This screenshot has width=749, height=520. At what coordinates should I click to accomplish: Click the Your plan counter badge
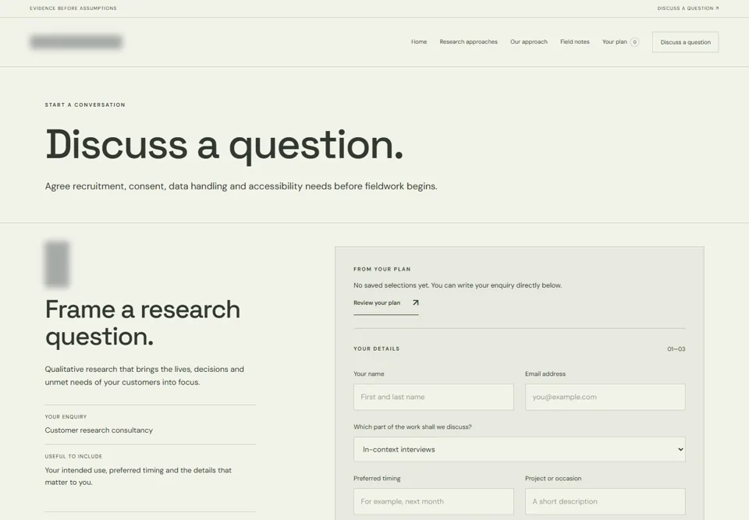(x=634, y=42)
